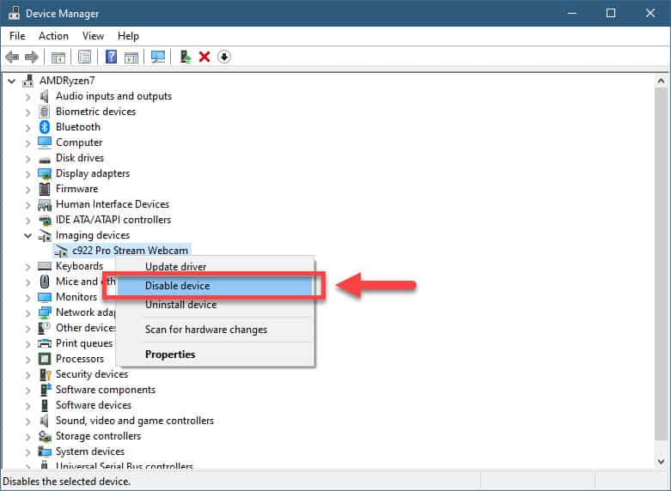Click the Disable device down-arrow toolbar icon
This screenshot has width=671, height=491.
click(224, 57)
